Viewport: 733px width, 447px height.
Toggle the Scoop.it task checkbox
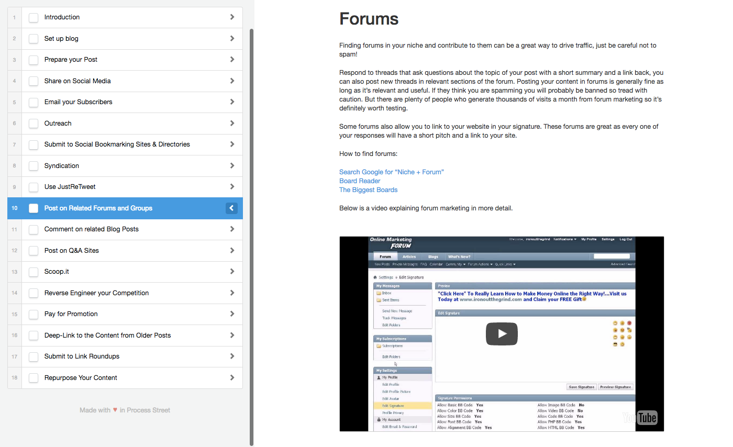point(34,272)
